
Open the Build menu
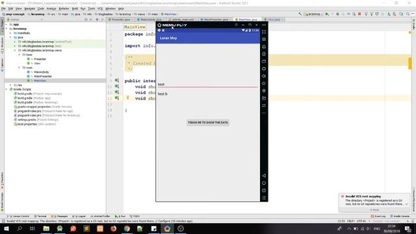pos(75,8)
